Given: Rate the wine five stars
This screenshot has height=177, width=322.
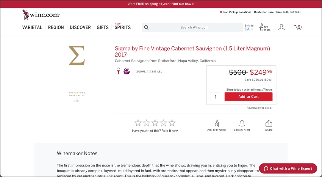Looking at the screenshot, I should pos(172,123).
